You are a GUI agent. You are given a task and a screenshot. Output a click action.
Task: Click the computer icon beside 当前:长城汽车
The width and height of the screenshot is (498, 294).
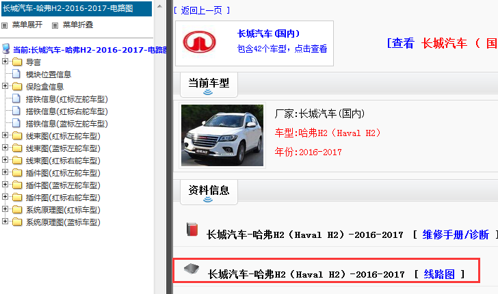(5, 49)
